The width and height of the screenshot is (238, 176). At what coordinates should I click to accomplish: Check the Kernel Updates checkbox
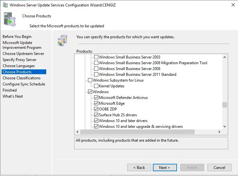[96, 86]
